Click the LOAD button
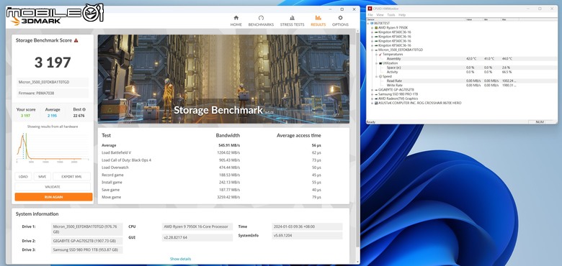Viewport: 562px width, 266px height. tap(23, 177)
